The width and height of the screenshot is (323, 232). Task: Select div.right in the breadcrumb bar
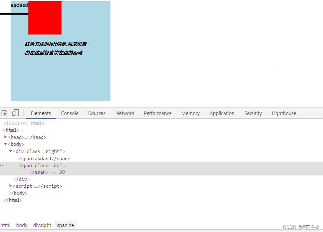42,225
